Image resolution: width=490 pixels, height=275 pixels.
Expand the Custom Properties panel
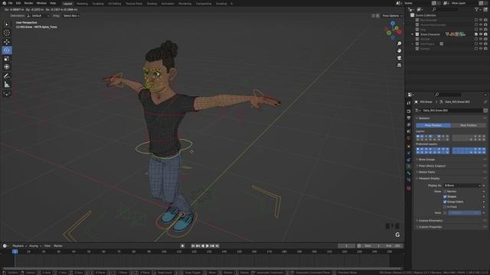point(430,227)
